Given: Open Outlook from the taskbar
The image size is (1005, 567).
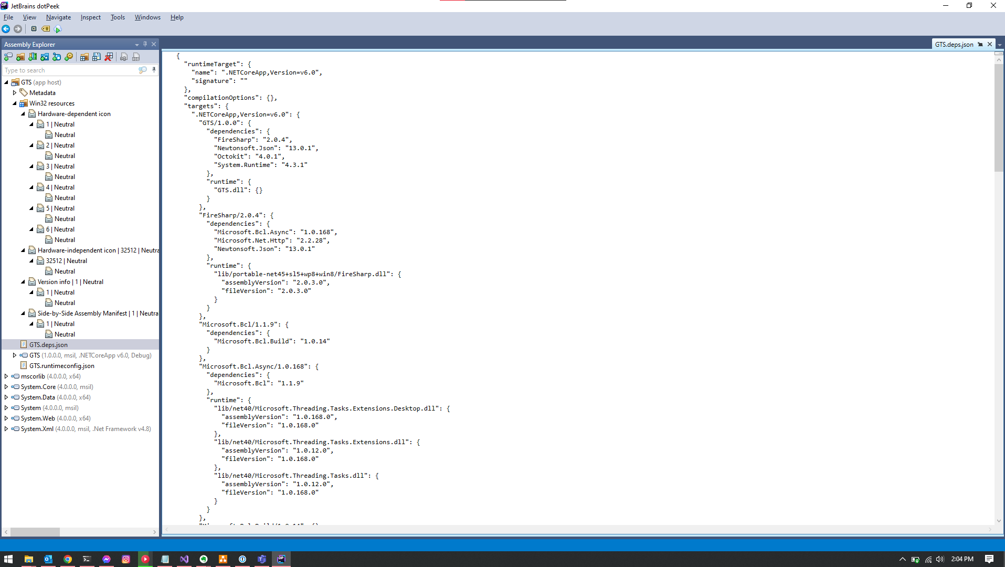Looking at the screenshot, I should coord(48,559).
